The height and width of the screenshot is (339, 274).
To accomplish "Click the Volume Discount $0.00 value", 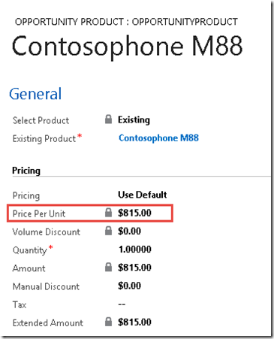I will (129, 231).
